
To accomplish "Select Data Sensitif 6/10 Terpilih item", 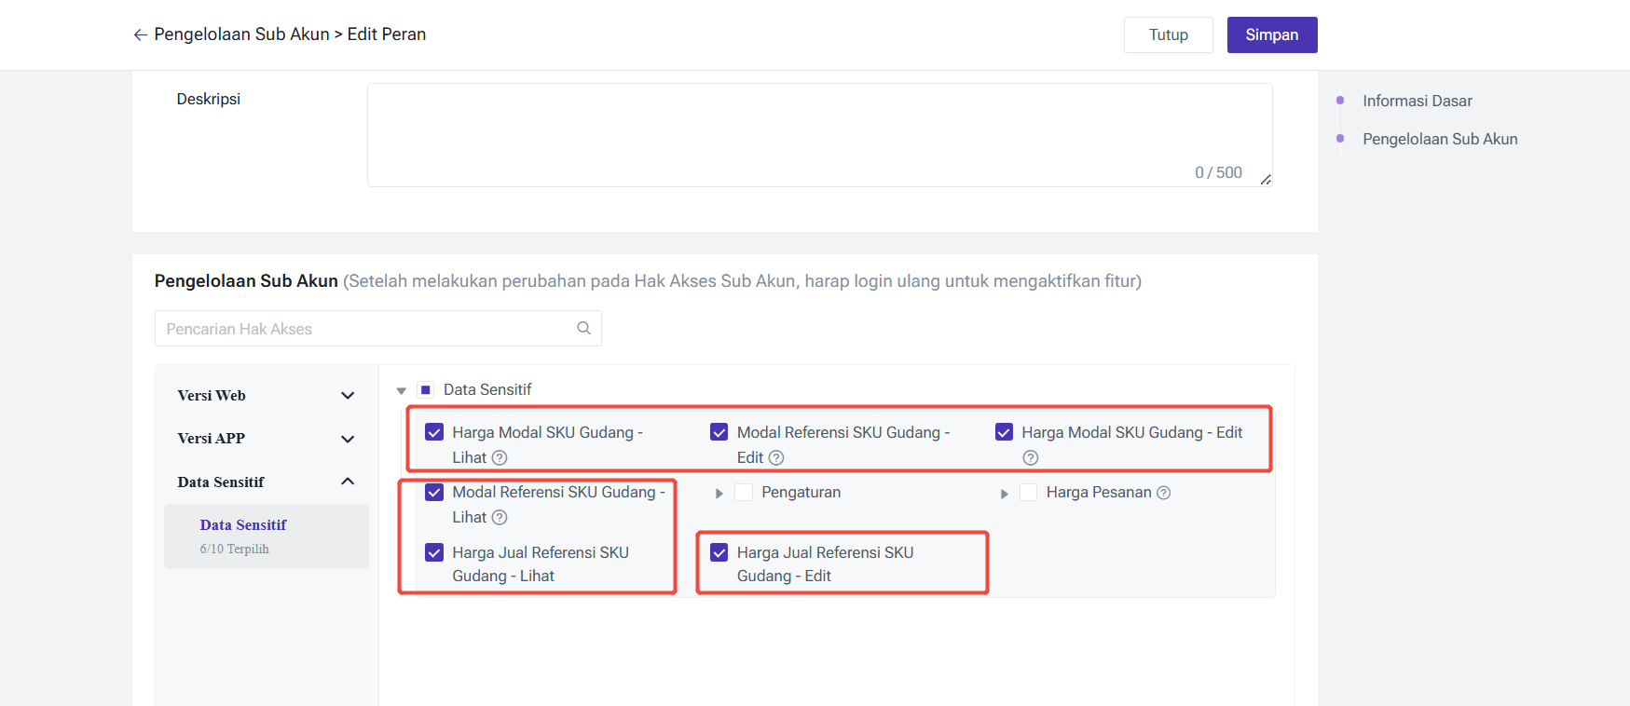I will (267, 536).
